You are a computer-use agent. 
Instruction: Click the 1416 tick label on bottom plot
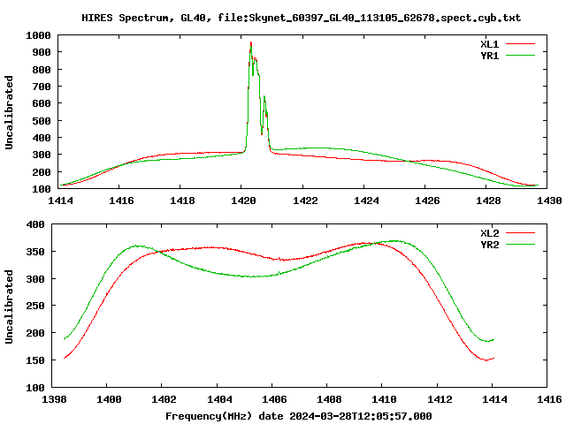(x=549, y=399)
